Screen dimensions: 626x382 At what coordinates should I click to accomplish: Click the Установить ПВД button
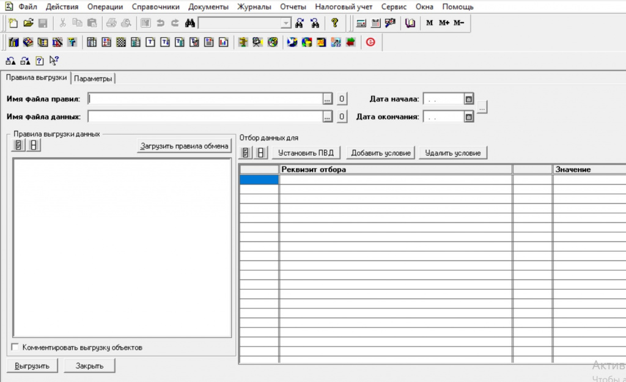306,152
